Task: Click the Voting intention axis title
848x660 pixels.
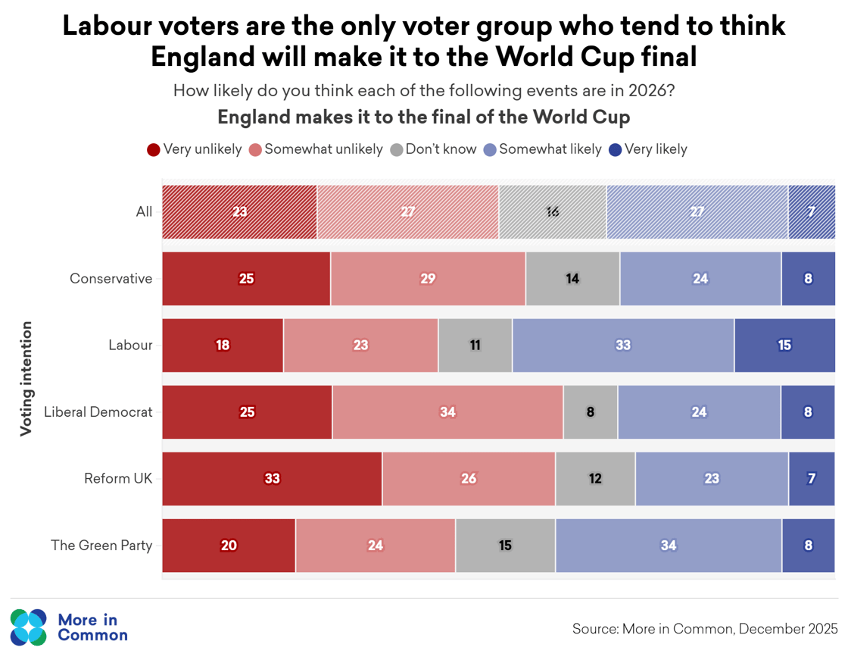Action: [x=26, y=379]
